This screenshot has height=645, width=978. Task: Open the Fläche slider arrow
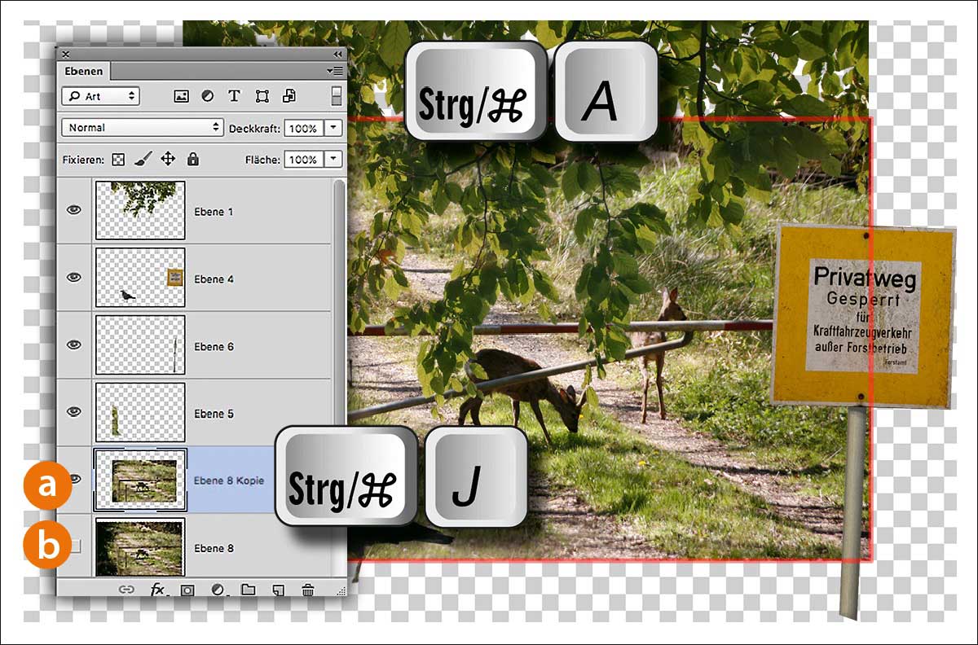click(x=334, y=160)
